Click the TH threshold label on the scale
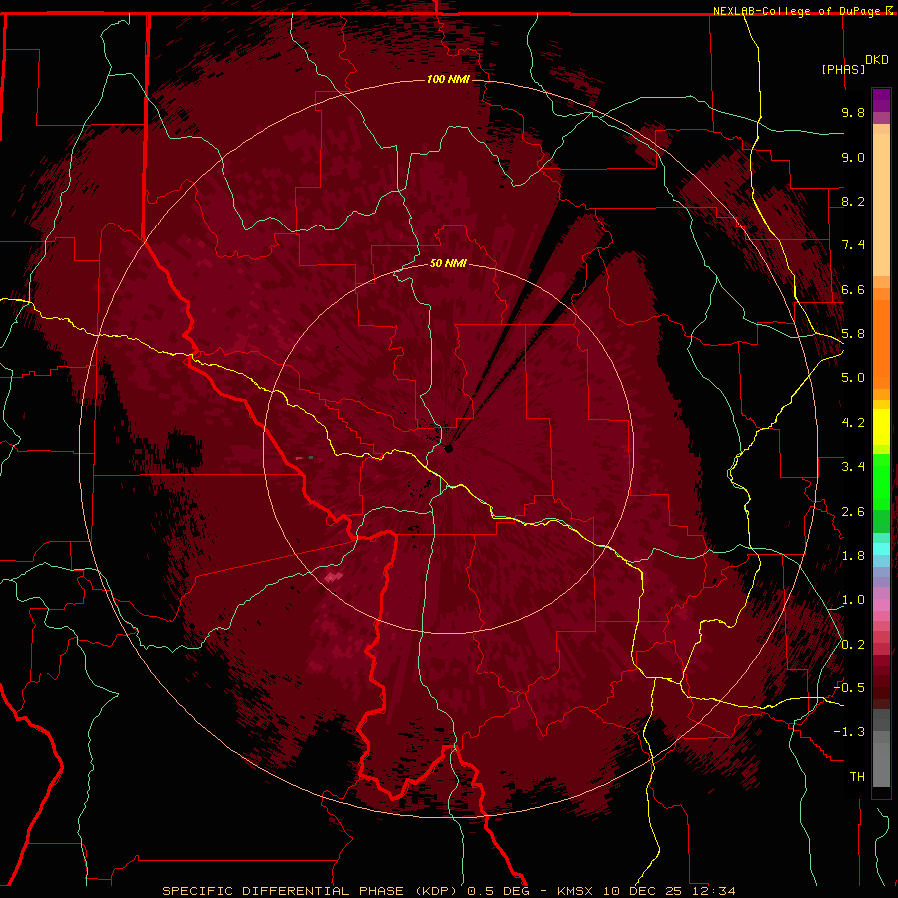This screenshot has width=898, height=898. click(x=857, y=777)
